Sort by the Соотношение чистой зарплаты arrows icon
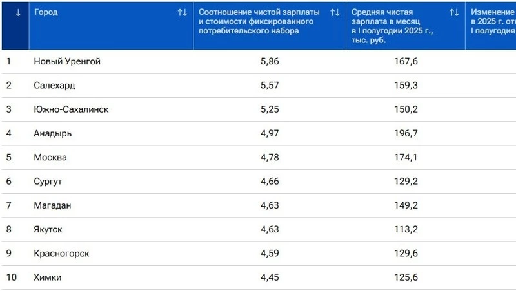The height and width of the screenshot is (291, 516). pos(335,12)
